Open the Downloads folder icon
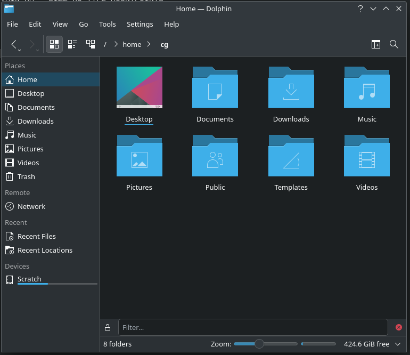 pos(291,88)
